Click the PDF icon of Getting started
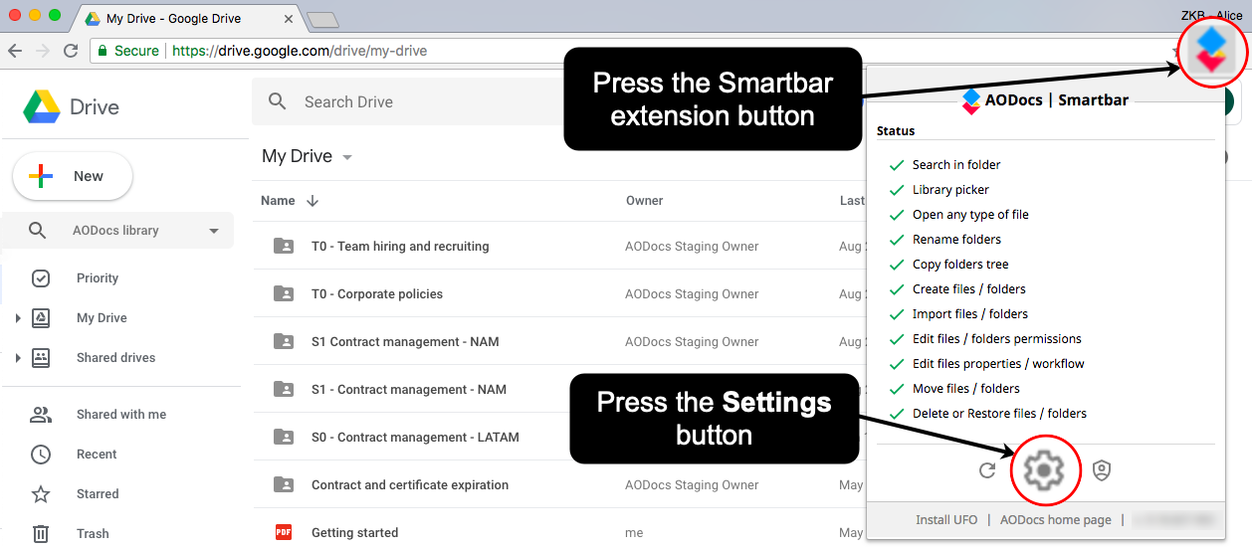Viewport: 1252px width, 549px height. [284, 533]
